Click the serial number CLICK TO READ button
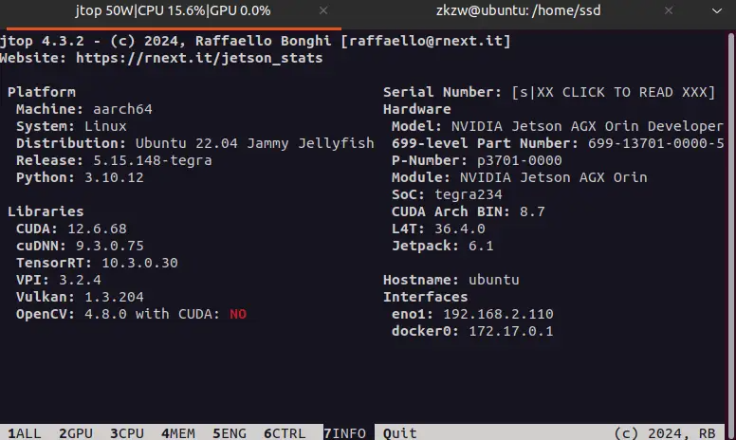Screen dimensions: 736x440 tap(614, 92)
